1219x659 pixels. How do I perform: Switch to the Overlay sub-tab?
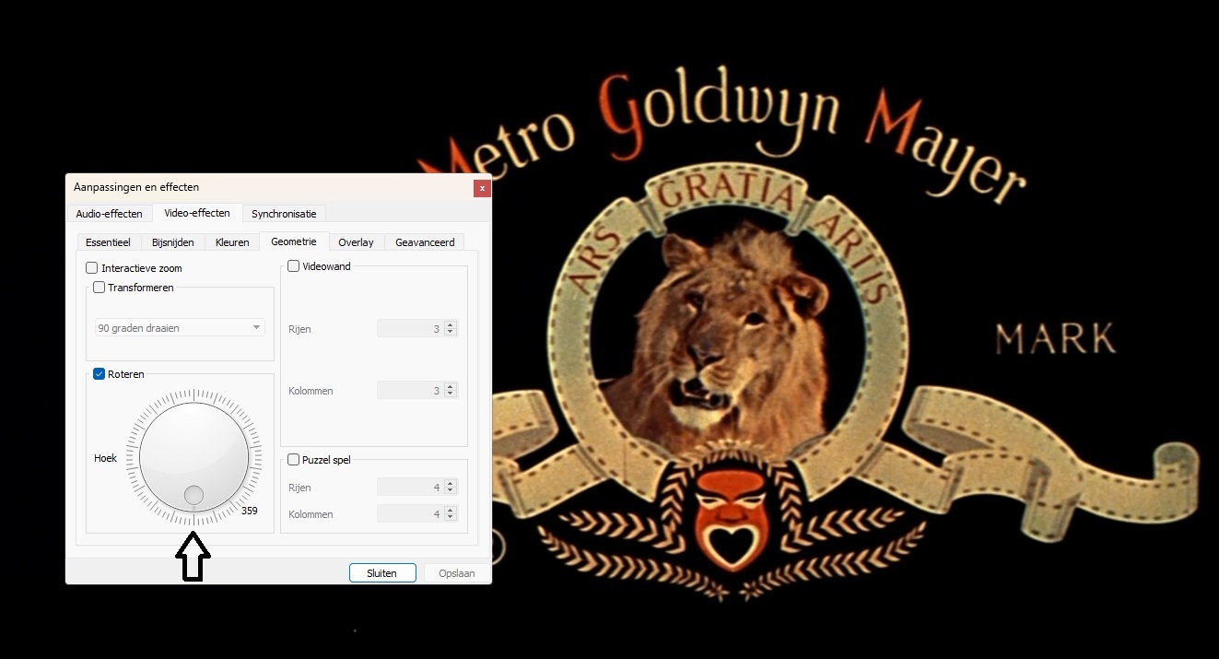(356, 242)
